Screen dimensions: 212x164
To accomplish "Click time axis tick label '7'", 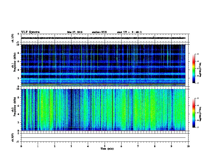I will (138, 146).
